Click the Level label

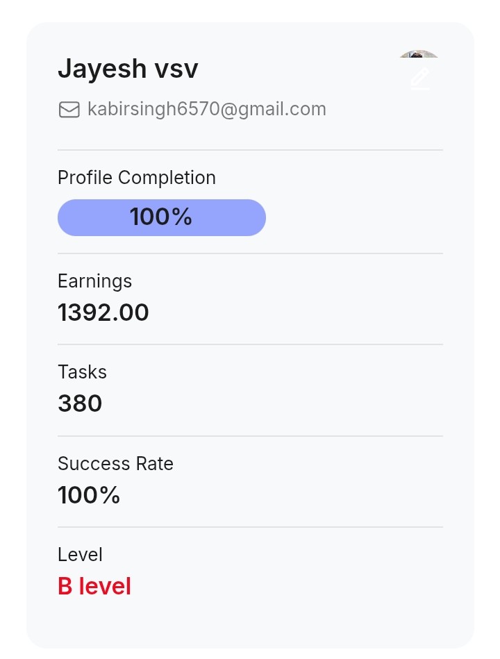click(80, 555)
